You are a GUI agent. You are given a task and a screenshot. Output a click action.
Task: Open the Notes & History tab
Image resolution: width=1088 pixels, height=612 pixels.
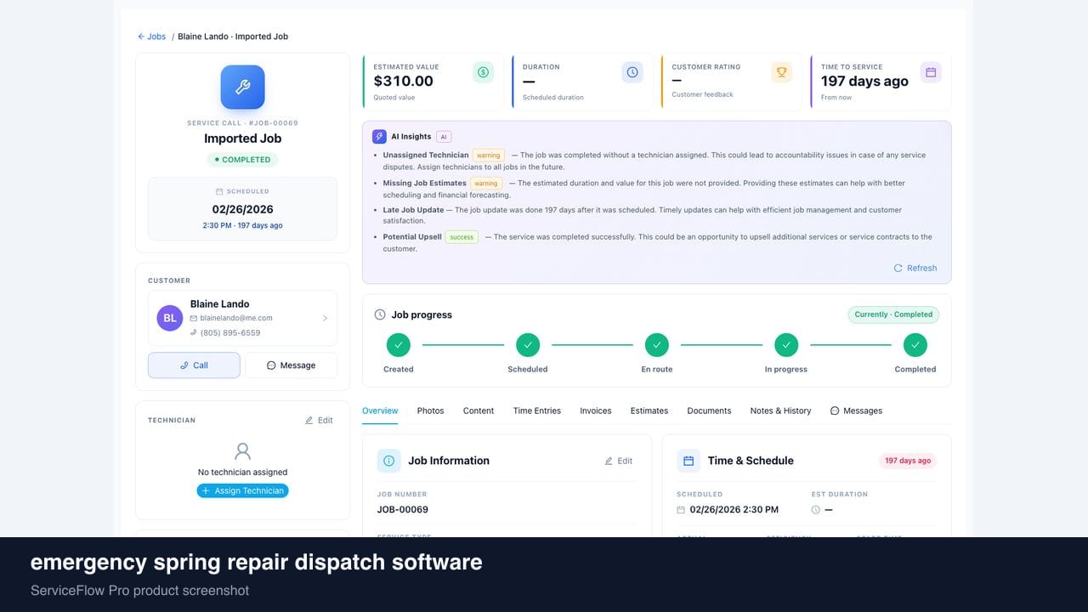(780, 411)
